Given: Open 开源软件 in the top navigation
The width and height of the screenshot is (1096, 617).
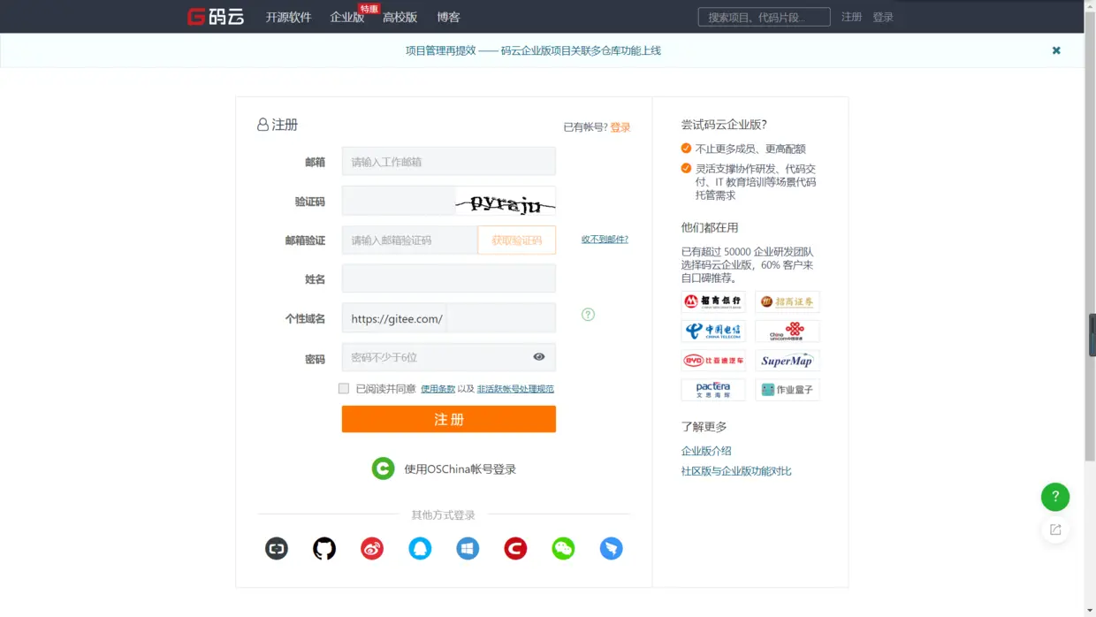Looking at the screenshot, I should (x=289, y=17).
